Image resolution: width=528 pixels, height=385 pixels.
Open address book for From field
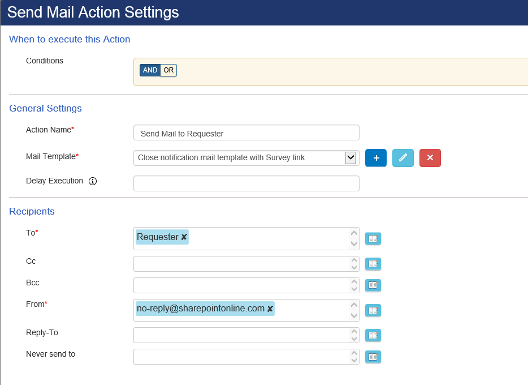point(373,310)
